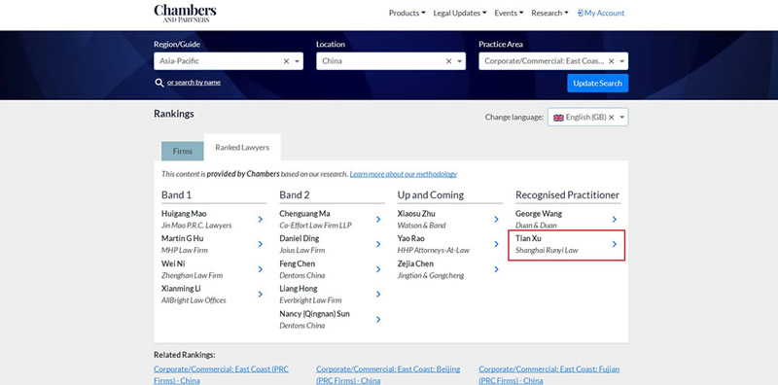The width and height of the screenshot is (778, 385).
Task: Click the Update Search button
Action: (x=597, y=84)
